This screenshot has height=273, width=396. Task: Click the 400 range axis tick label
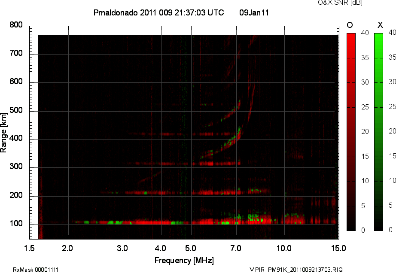[x=16, y=138]
